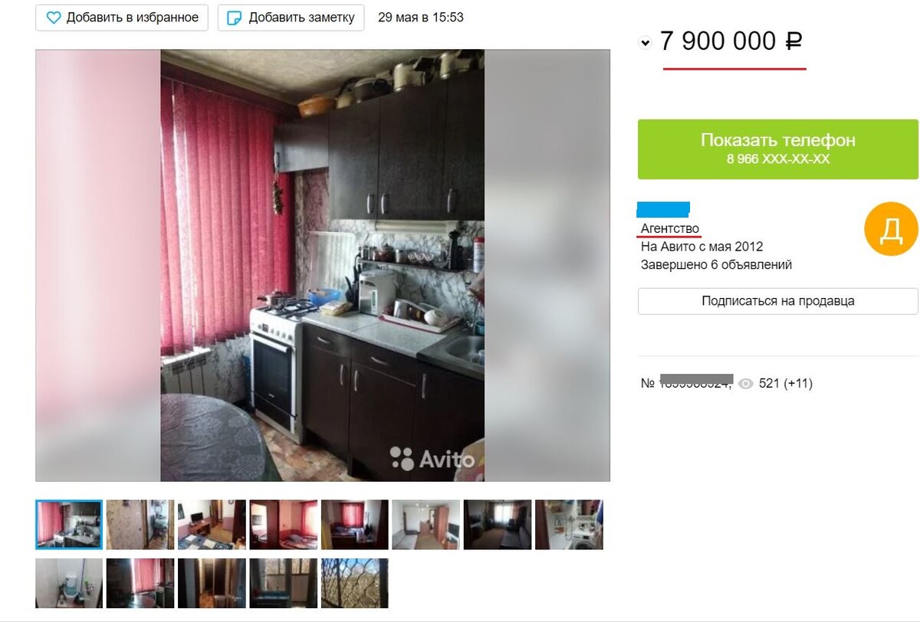Expand the price dropdown arrow near 7 900 000

(646, 43)
